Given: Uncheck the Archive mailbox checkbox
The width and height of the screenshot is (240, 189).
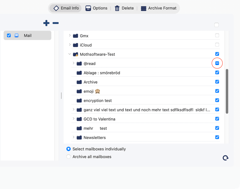Looking at the screenshot, I should (x=217, y=82).
